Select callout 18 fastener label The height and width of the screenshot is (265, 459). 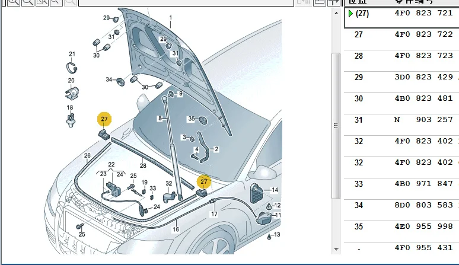69,108
